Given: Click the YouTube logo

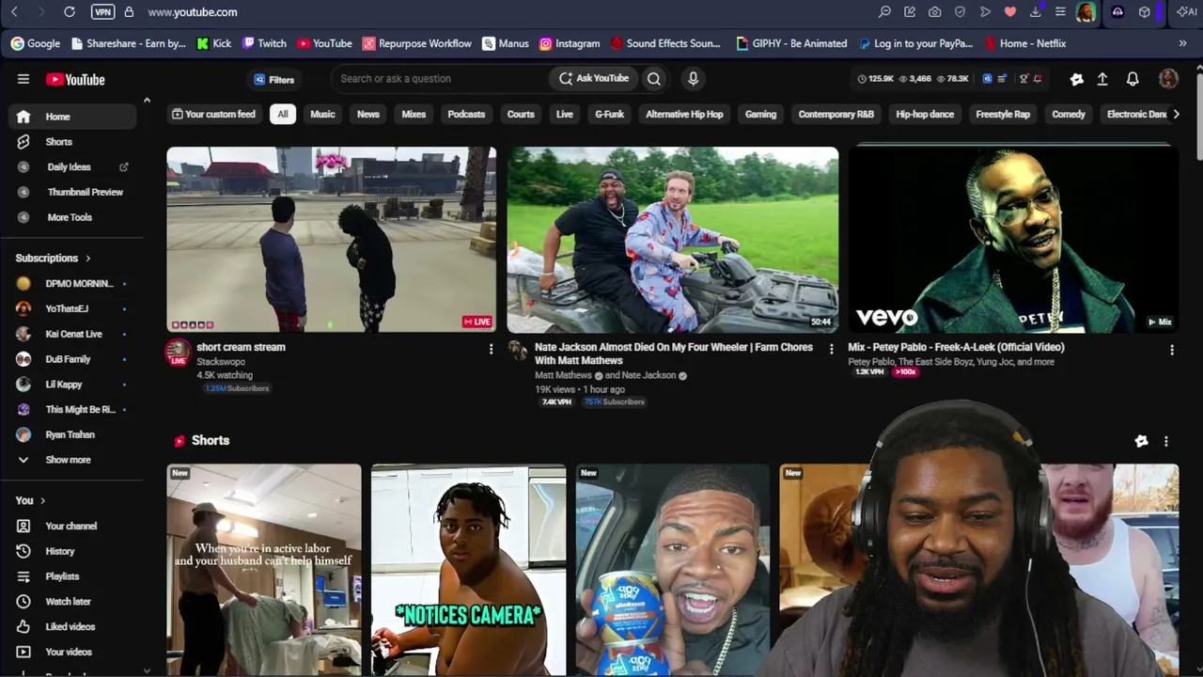Looking at the screenshot, I should tap(75, 80).
